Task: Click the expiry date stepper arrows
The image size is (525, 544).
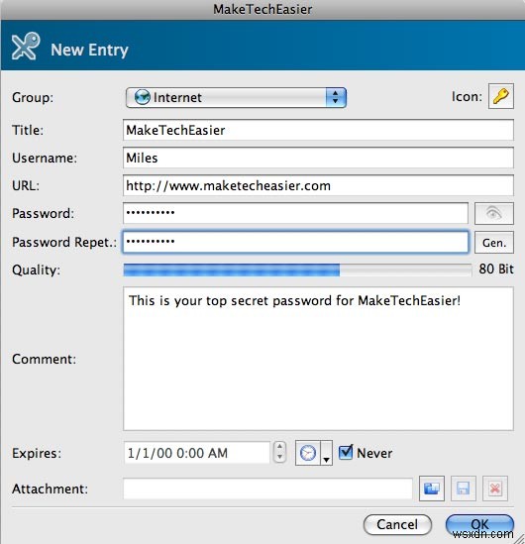Action: coord(279,453)
